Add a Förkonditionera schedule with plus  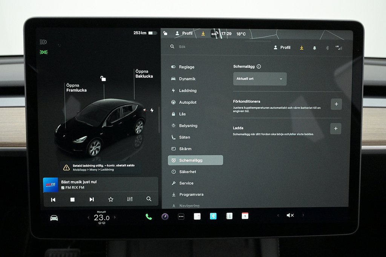(336, 104)
